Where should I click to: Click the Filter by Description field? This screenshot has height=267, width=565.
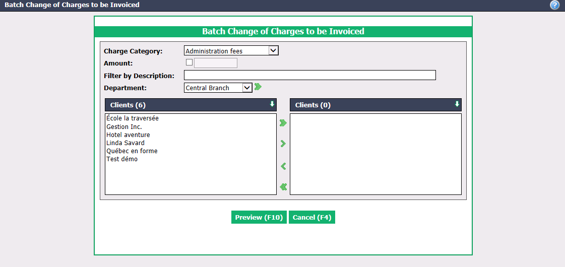pos(310,75)
